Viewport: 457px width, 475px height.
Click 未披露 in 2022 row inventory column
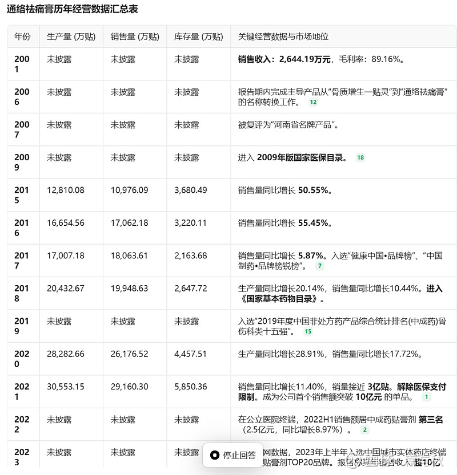187,419
